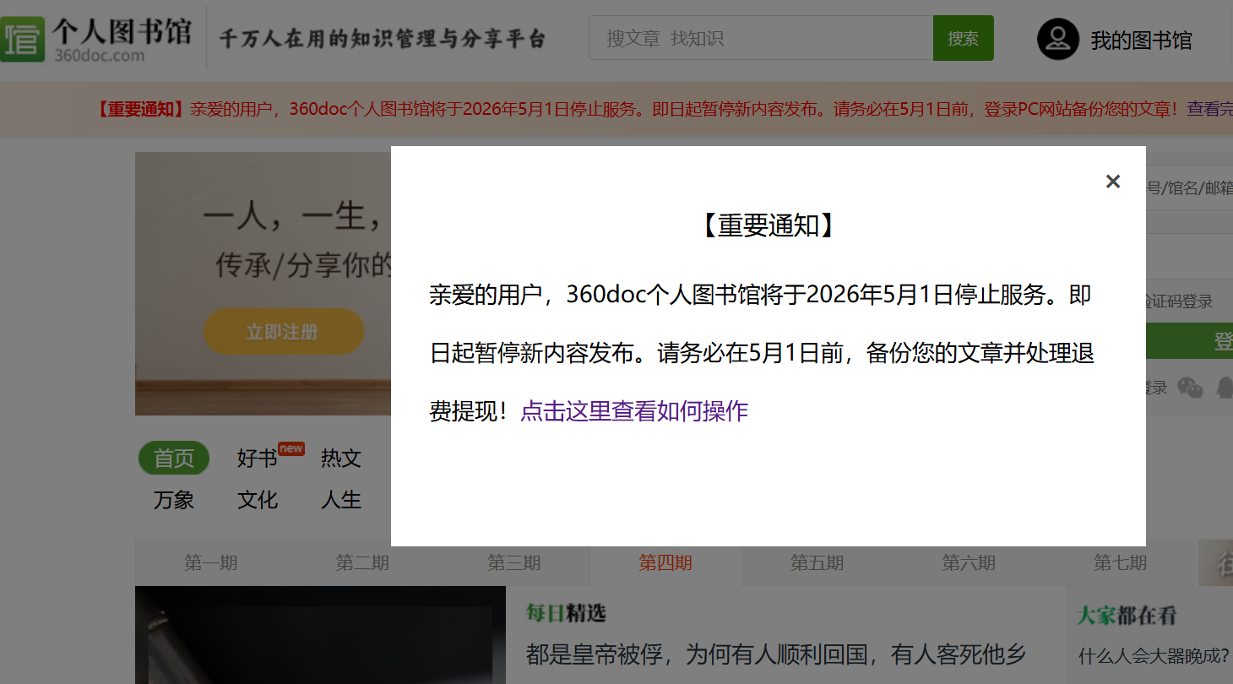1233x684 pixels.
Task: Click the new badge on 好书
Action: point(291,448)
